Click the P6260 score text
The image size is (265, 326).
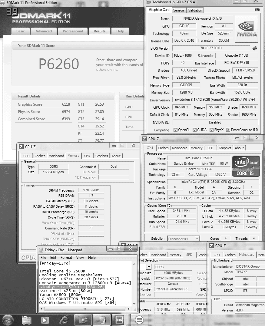click(59, 64)
